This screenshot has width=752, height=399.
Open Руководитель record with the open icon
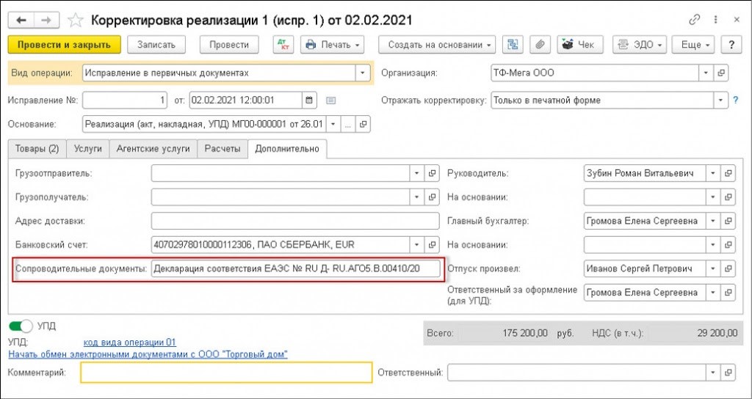click(728, 173)
